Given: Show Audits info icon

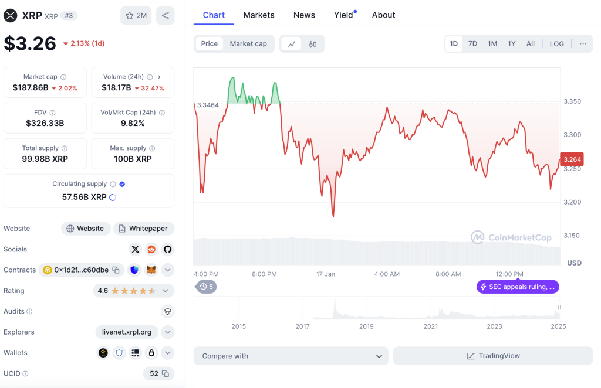Looking at the screenshot, I should coord(29,311).
